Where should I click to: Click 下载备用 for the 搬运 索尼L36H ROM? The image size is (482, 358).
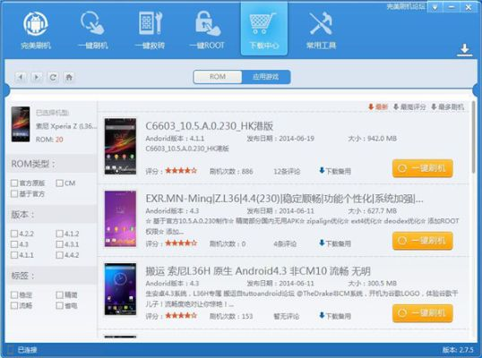(335, 316)
